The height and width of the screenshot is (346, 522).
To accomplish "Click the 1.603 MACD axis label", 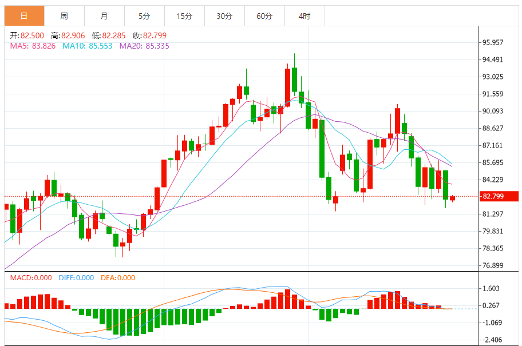I will tap(491, 288).
